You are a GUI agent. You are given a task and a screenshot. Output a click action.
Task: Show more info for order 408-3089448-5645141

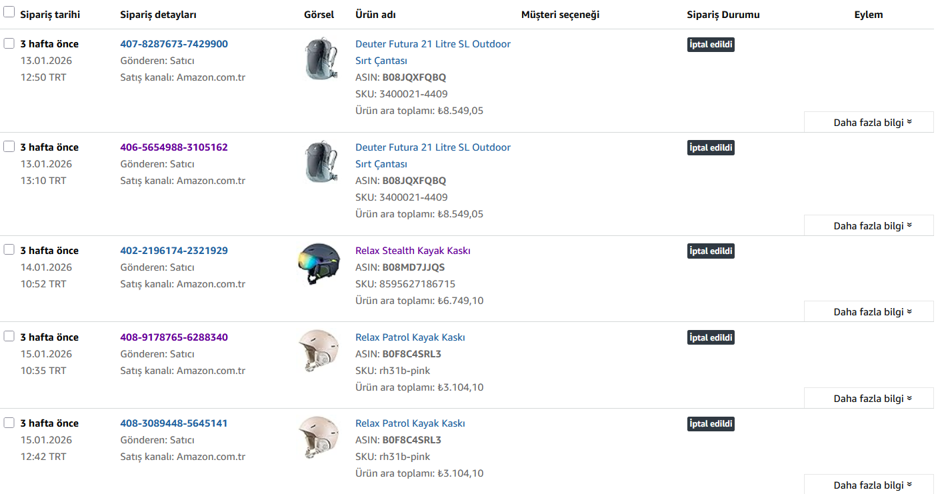[x=869, y=485]
